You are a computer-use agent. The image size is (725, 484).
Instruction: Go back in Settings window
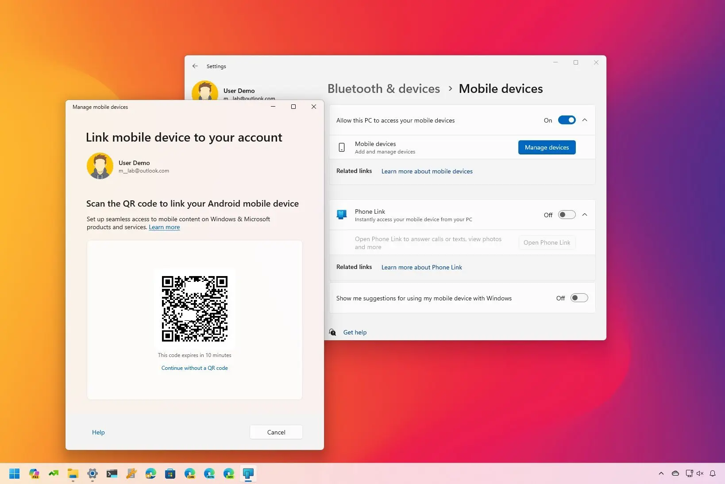click(x=195, y=66)
